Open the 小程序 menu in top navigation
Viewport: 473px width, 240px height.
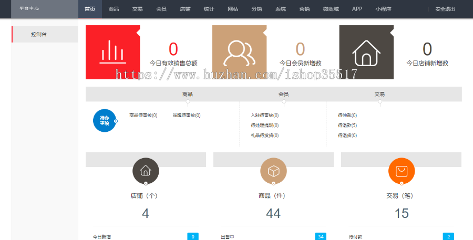coord(384,9)
